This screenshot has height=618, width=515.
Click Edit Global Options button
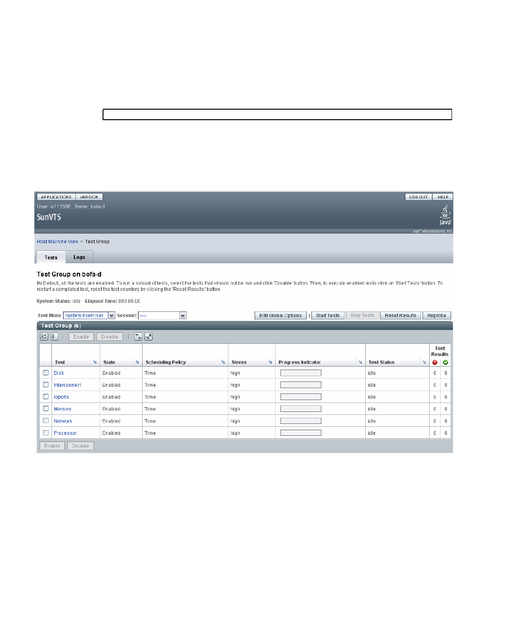pos(280,316)
